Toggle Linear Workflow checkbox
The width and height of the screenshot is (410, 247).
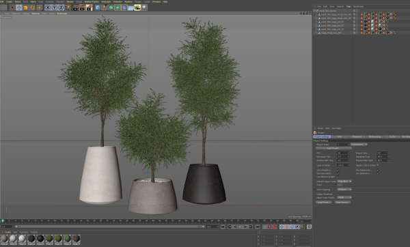(x=338, y=194)
